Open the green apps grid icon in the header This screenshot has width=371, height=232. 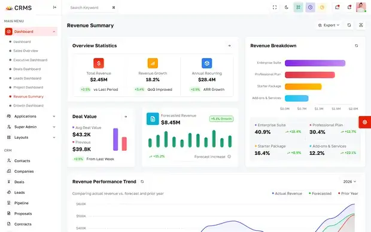(x=298, y=7)
